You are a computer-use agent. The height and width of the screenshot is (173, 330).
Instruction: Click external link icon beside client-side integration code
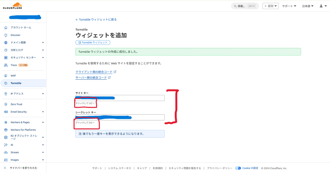coord(115,72)
